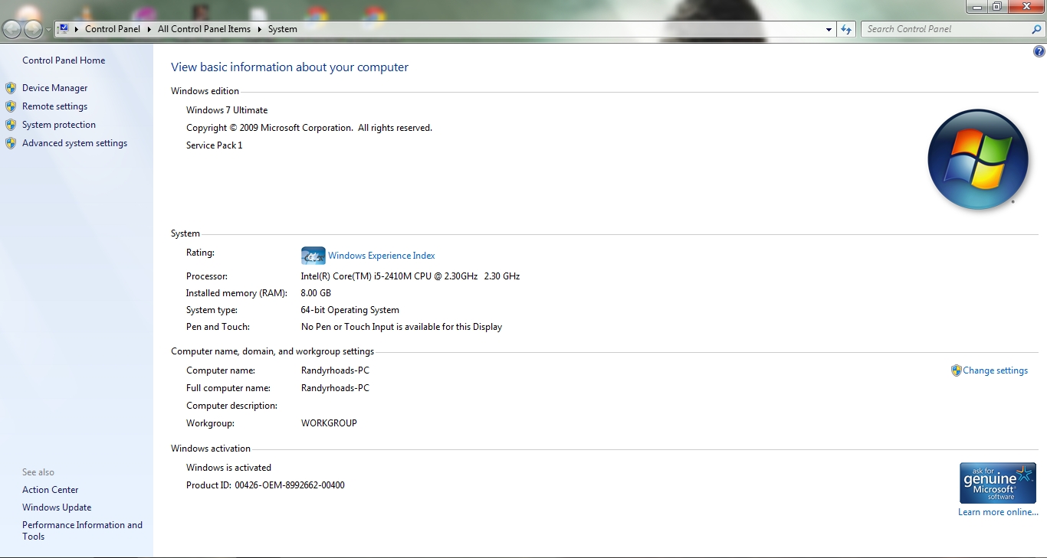This screenshot has width=1047, height=558.
Task: Open Windows Update under See also
Action: [x=57, y=507]
